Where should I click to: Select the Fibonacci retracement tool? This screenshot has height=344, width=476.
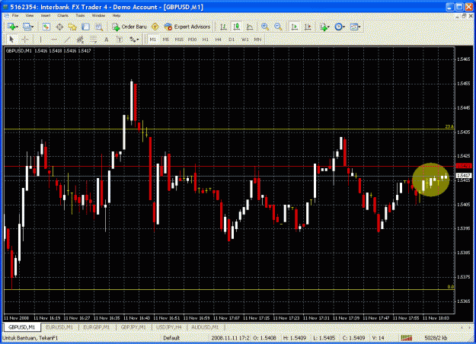tap(93, 40)
